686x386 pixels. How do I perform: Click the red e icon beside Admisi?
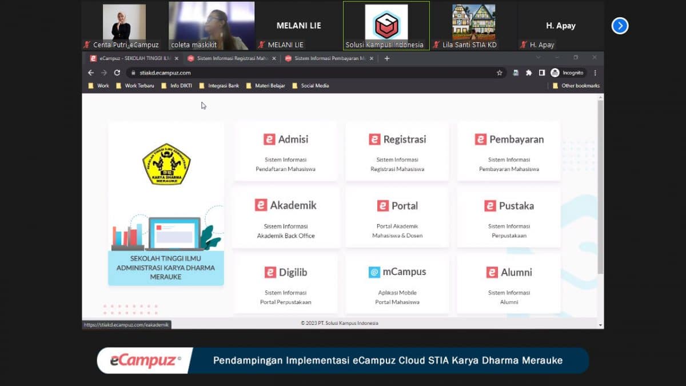click(x=269, y=139)
